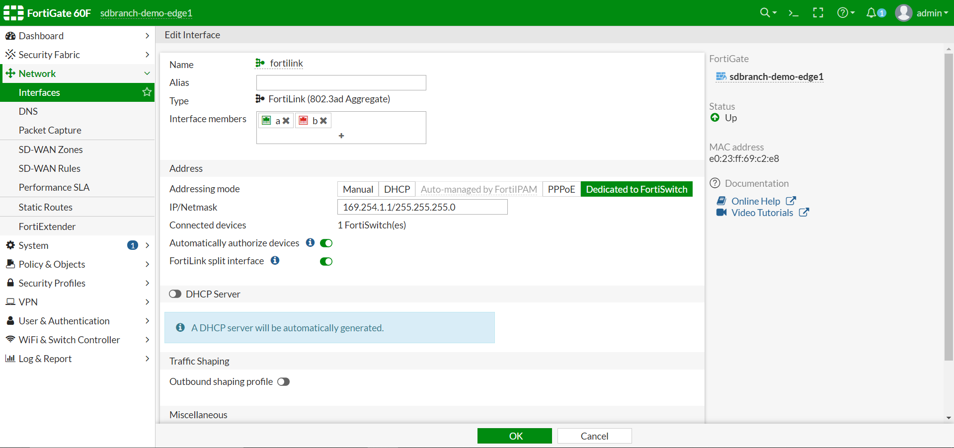Screen dimensions: 954x448
Task: Open SD-WAN Zones from the sidebar
Action: [x=50, y=149]
